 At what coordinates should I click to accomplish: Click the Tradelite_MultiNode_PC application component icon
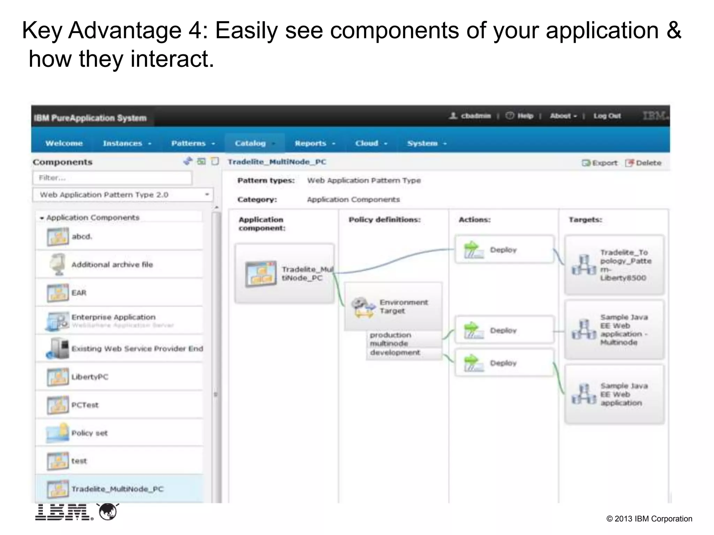[261, 274]
